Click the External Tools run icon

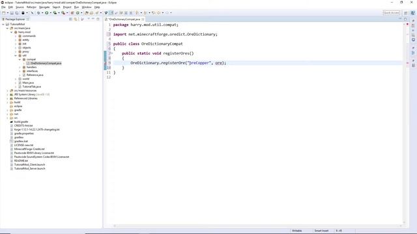63,13
